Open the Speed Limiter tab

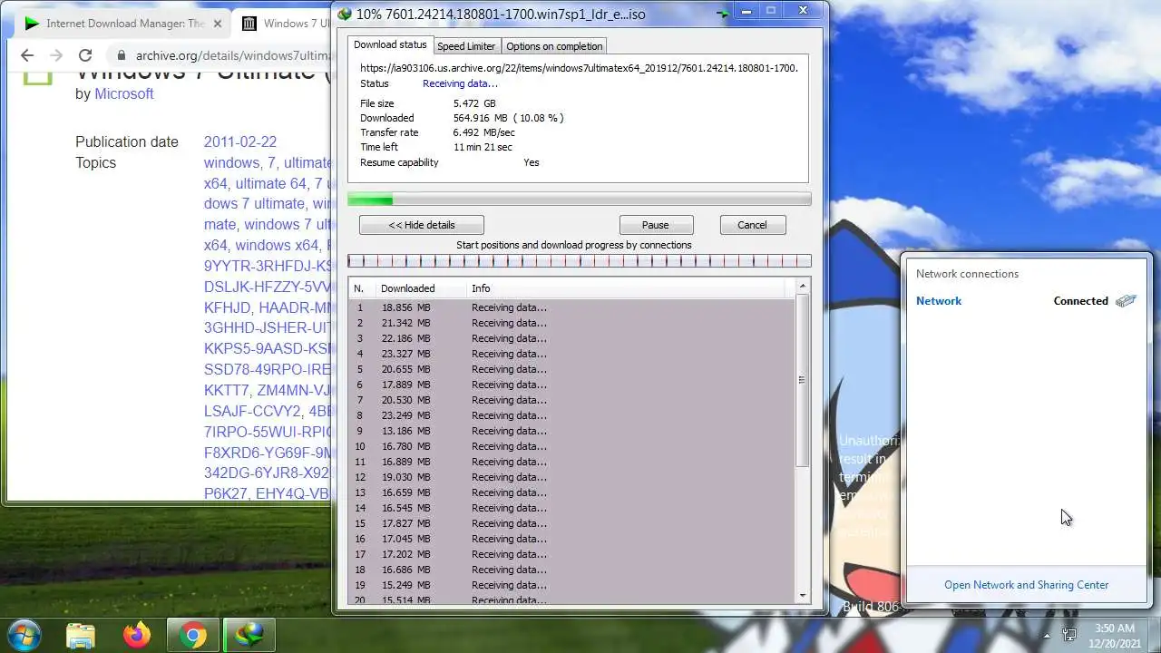click(466, 46)
